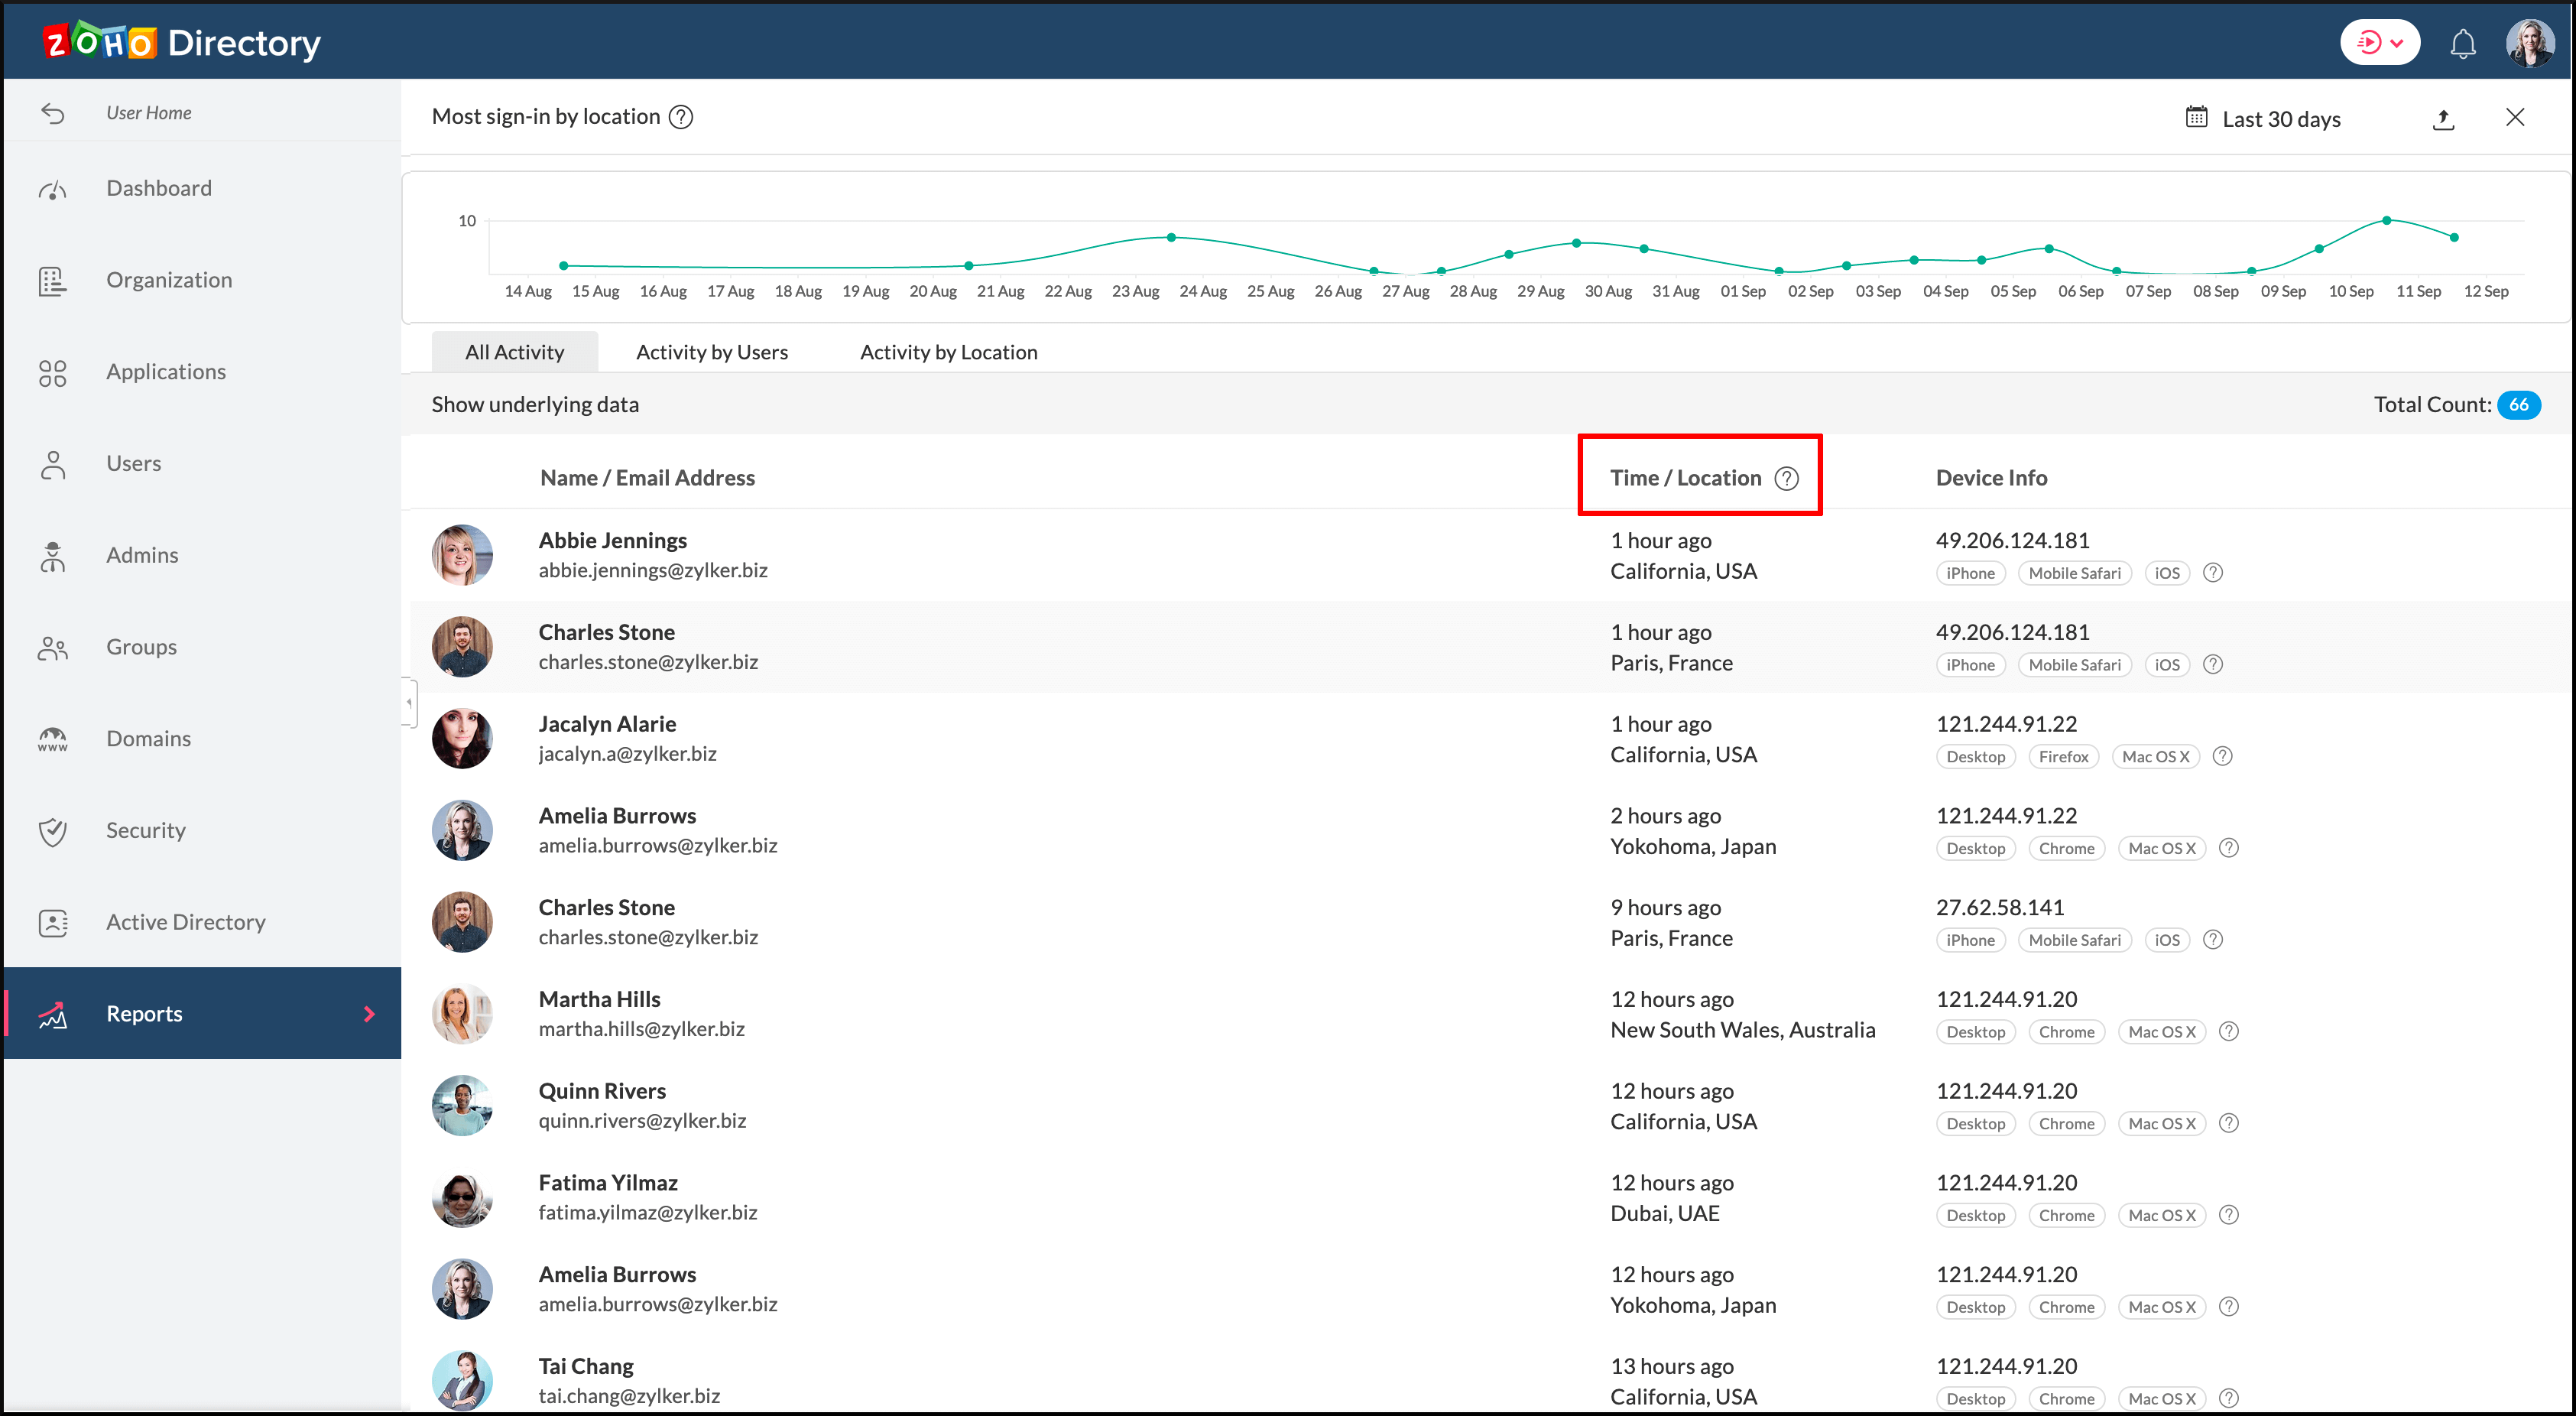Click the export upload icon

pyautogui.click(x=2443, y=119)
